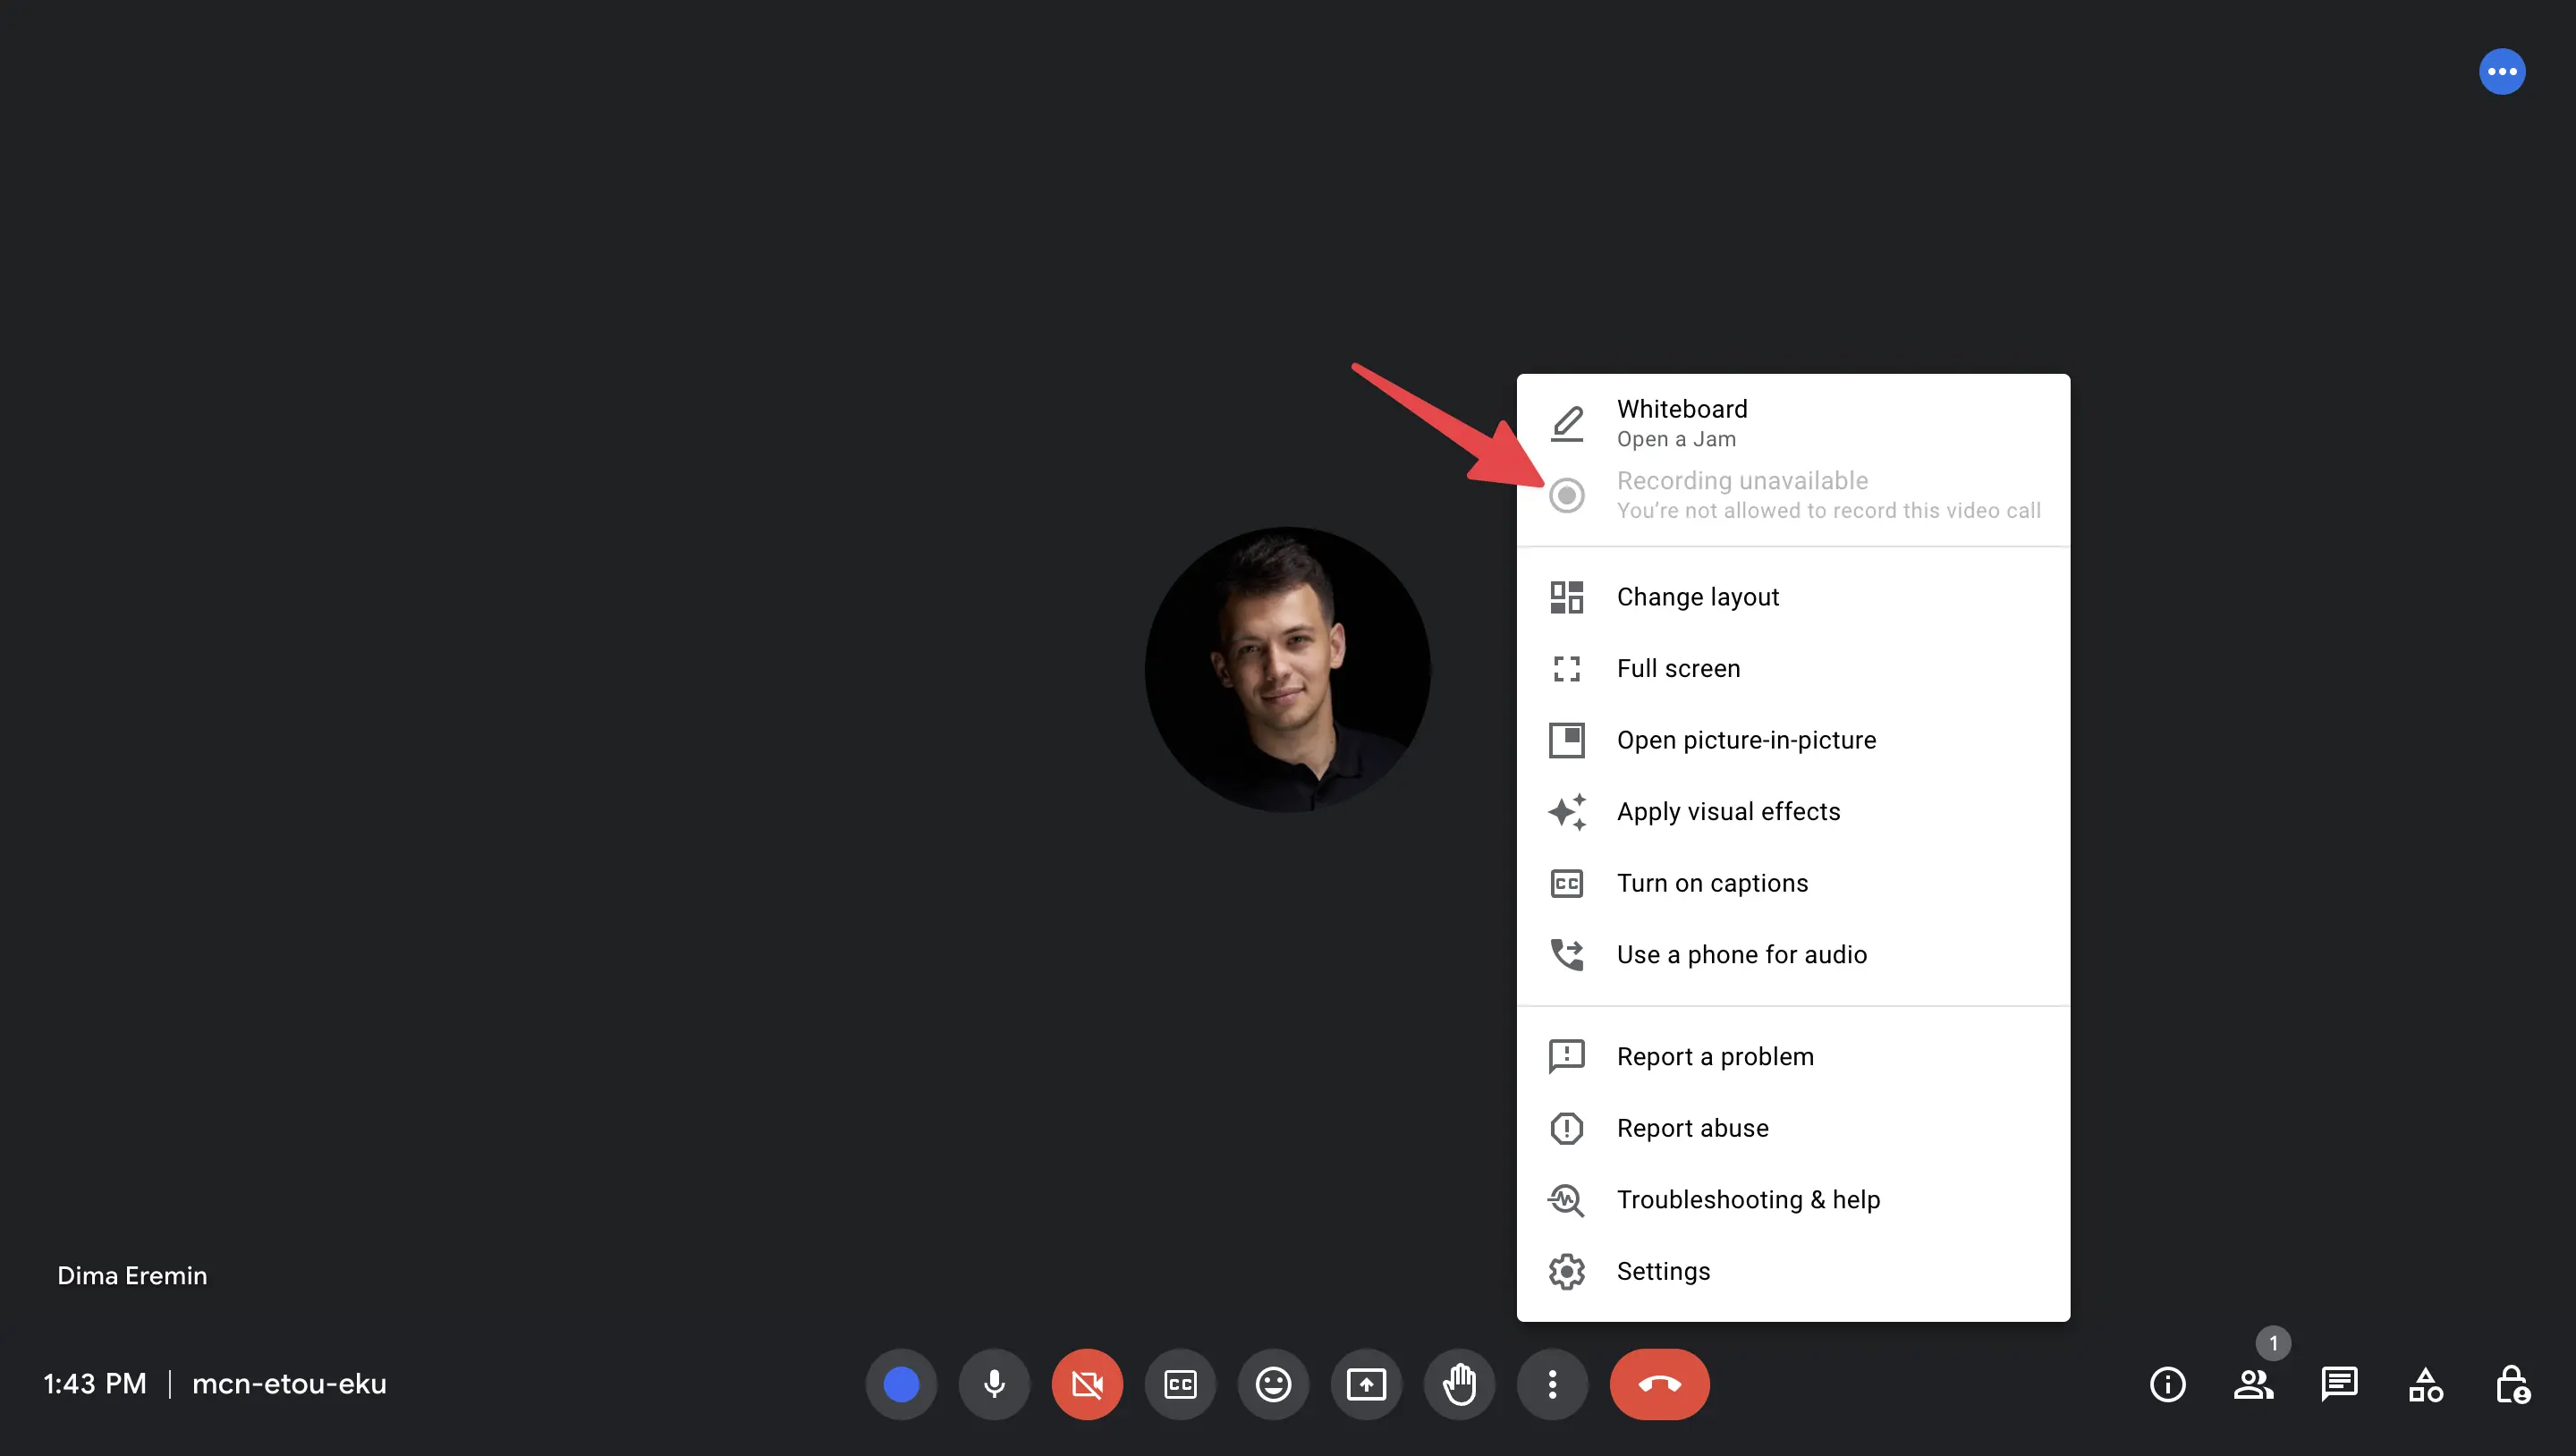Viewport: 2576px width, 1456px height.
Task: Open meeting details info panel
Action: coord(2168,1384)
